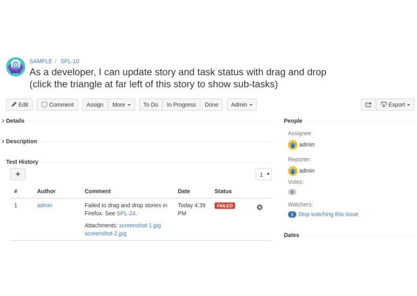The image size is (417, 296).
Task: Add a Comment to the issue
Action: (58, 105)
